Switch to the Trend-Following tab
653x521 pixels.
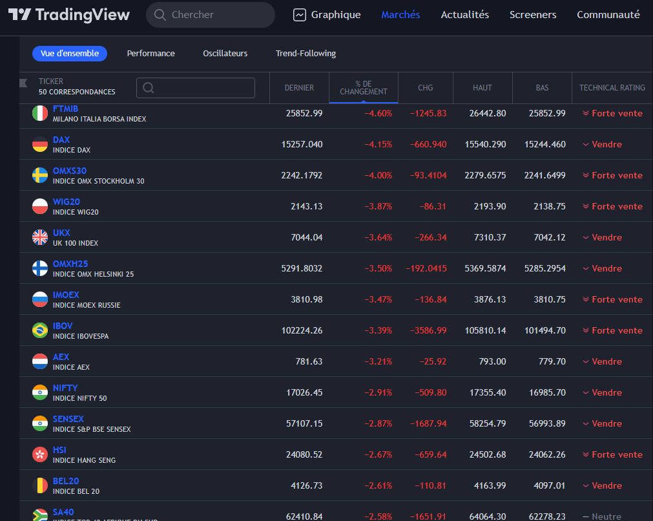306,54
